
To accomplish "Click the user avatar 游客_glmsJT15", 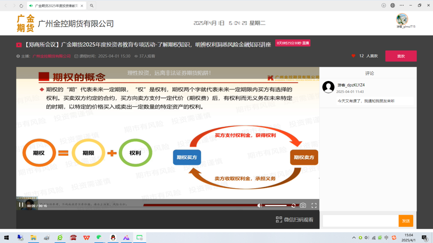I will point(402,19).
